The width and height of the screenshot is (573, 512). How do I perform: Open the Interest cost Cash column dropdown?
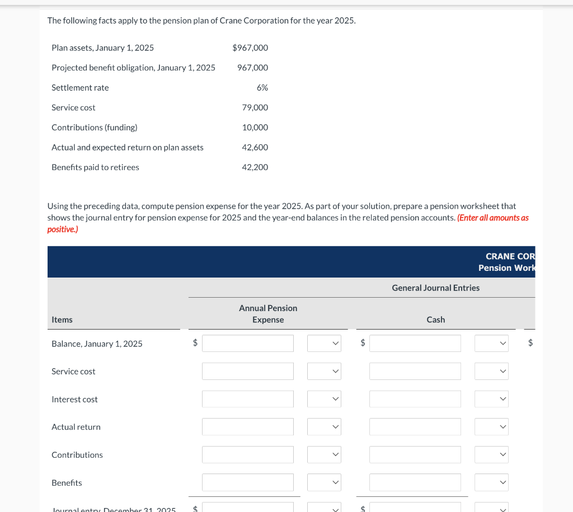pos(491,398)
